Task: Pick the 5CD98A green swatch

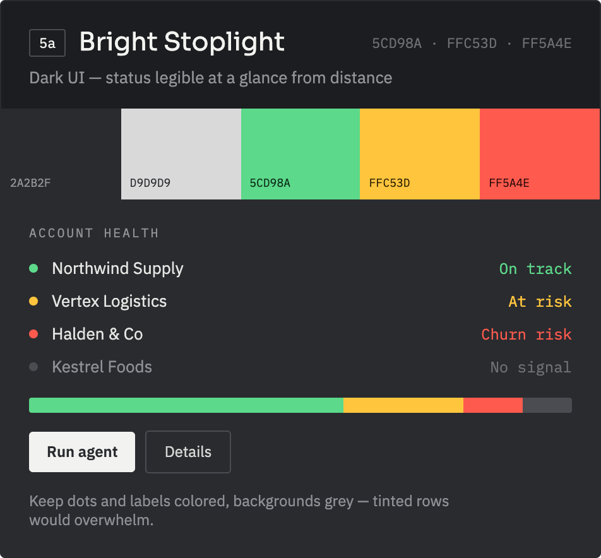Action: click(x=300, y=153)
